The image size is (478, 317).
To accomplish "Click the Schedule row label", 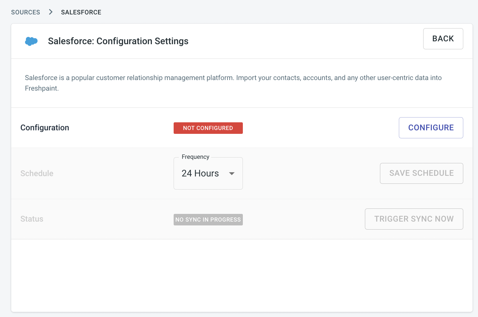I will pos(37,173).
